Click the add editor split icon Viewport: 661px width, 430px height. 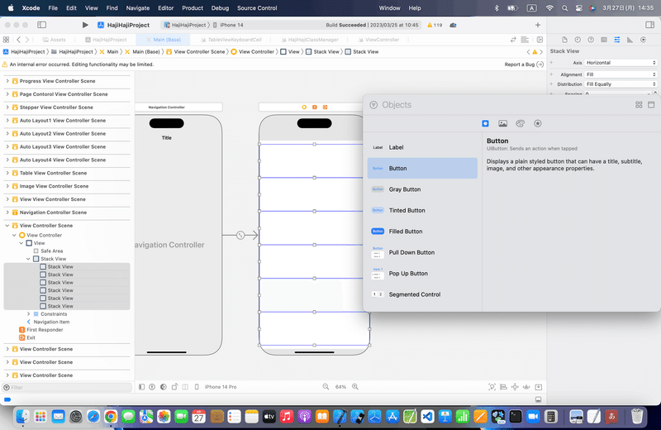point(540,40)
